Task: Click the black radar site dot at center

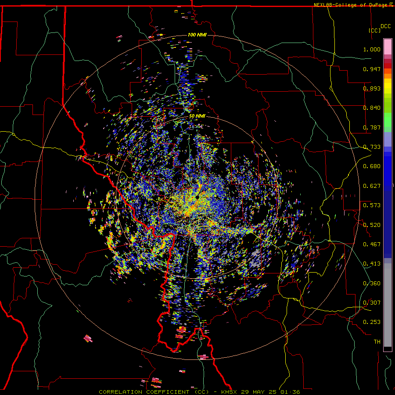Action: point(197,197)
